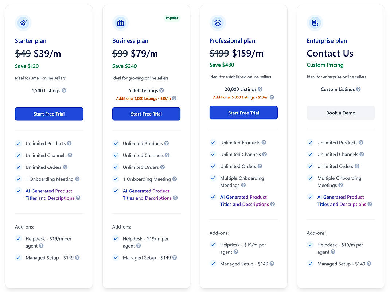The width and height of the screenshot is (390, 292).
Task: Click Ideal for enterprise online sellers text
Action: coord(336,77)
